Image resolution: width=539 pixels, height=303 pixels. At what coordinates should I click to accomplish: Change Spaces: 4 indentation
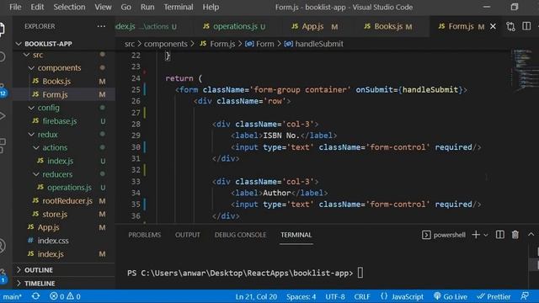pos(302,296)
